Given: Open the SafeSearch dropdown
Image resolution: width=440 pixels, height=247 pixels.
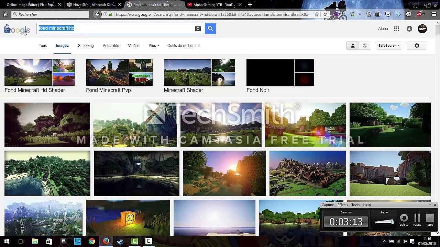Looking at the screenshot, I should [388, 46].
